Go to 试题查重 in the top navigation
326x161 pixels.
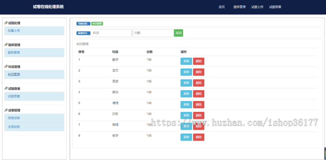(x=275, y=7)
